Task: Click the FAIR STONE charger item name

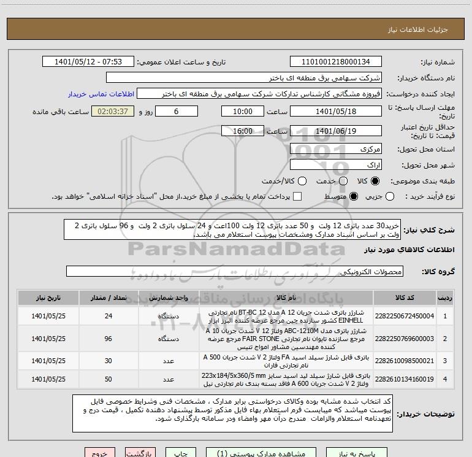Action: coord(286,339)
